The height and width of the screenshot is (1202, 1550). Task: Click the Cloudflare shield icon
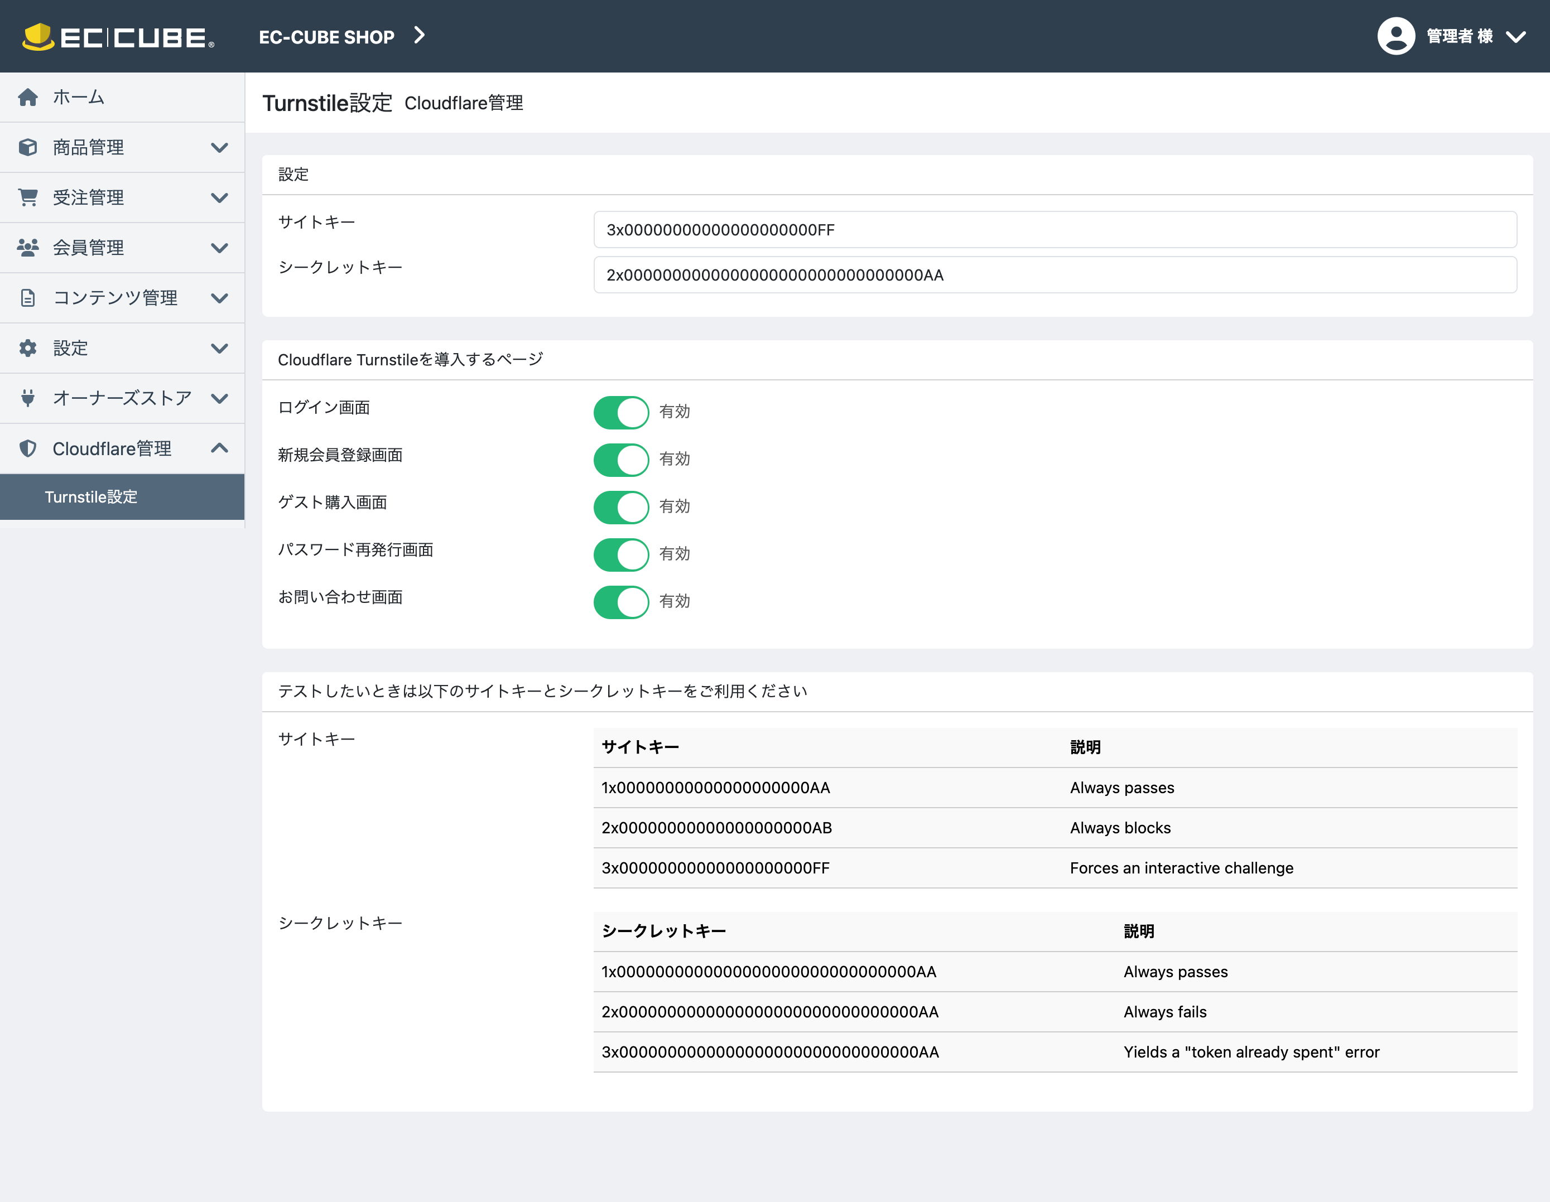click(x=28, y=448)
